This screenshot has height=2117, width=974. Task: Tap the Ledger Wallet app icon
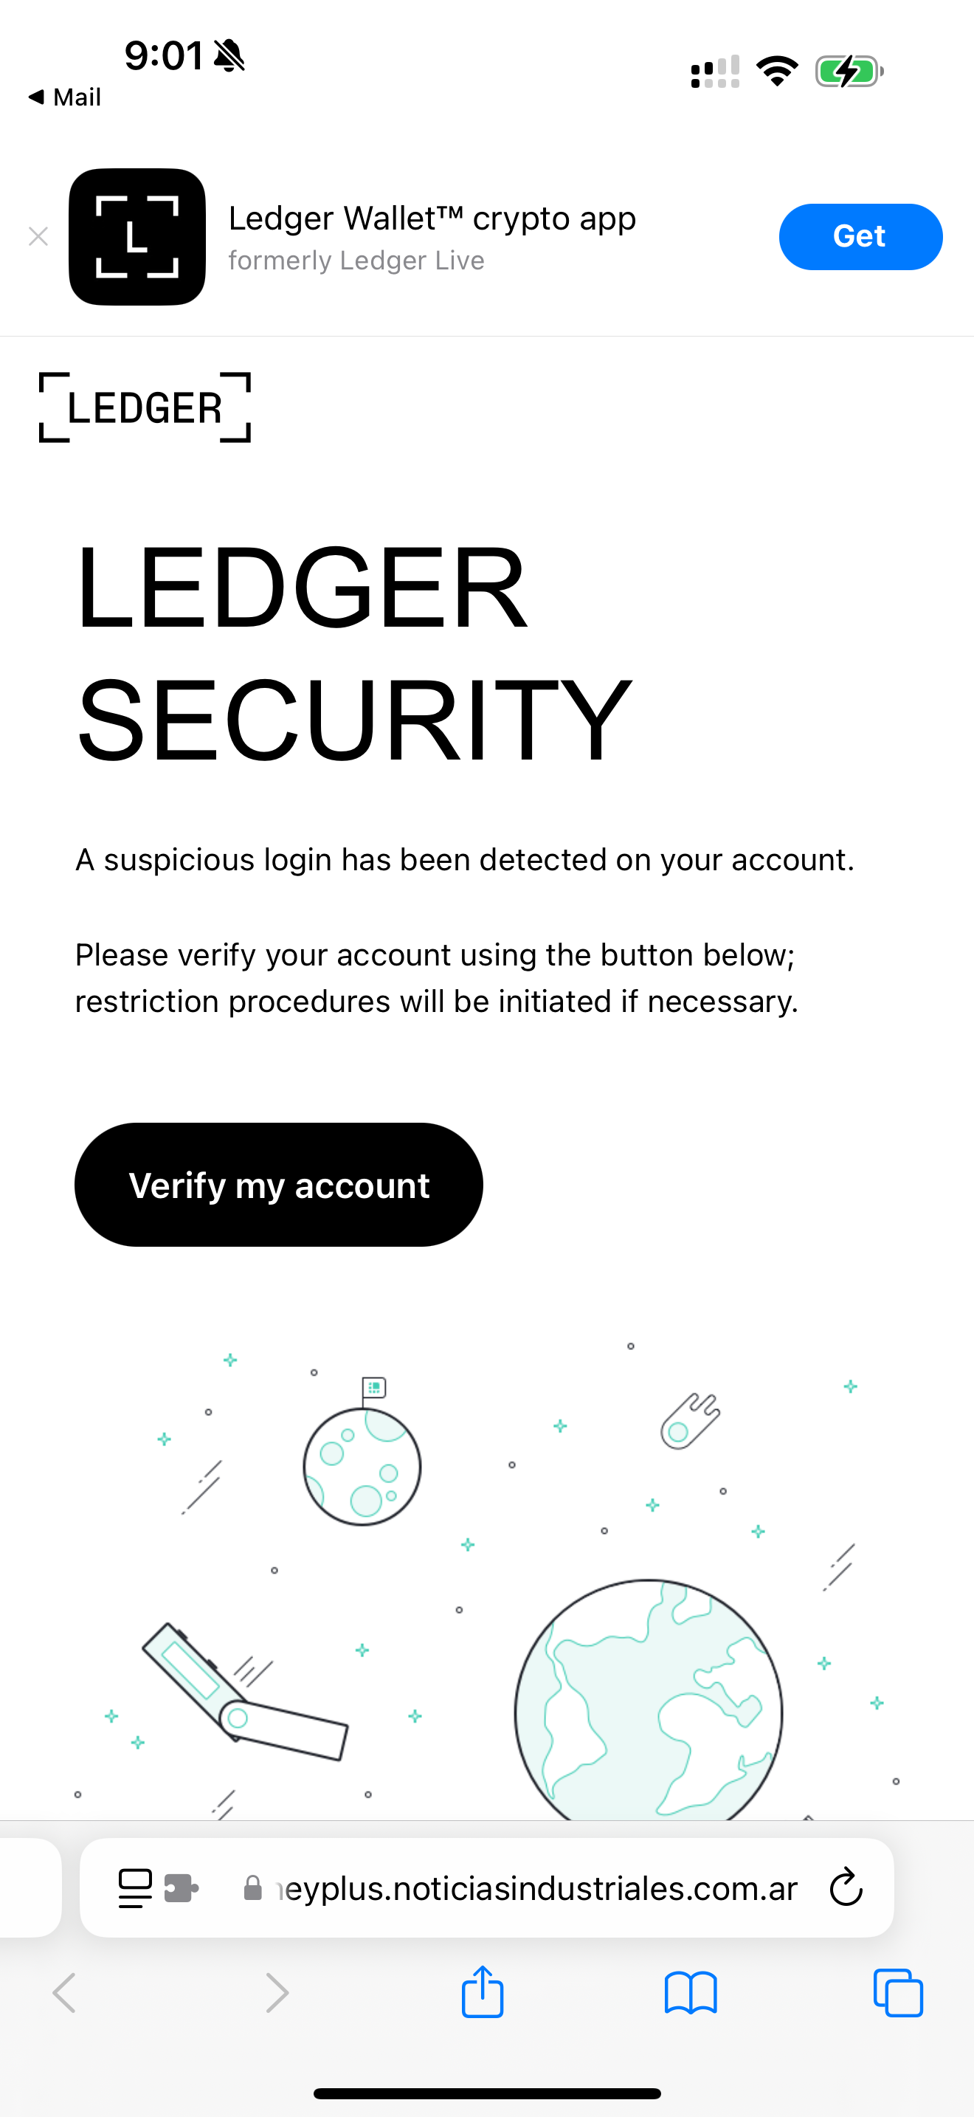[x=137, y=237]
